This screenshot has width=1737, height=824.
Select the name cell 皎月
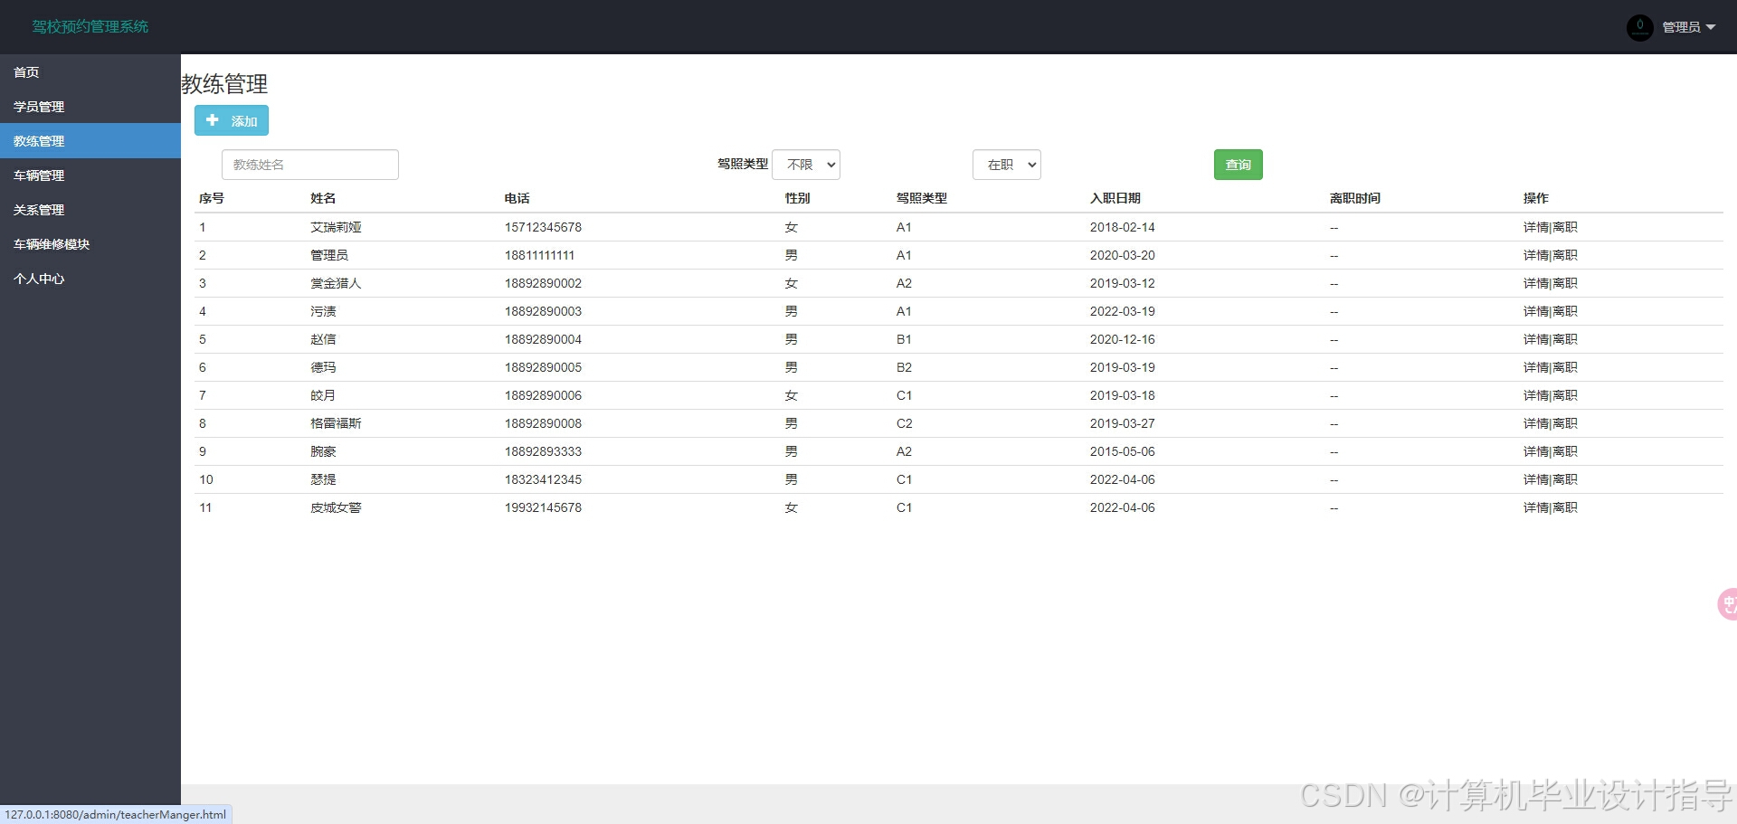click(323, 395)
